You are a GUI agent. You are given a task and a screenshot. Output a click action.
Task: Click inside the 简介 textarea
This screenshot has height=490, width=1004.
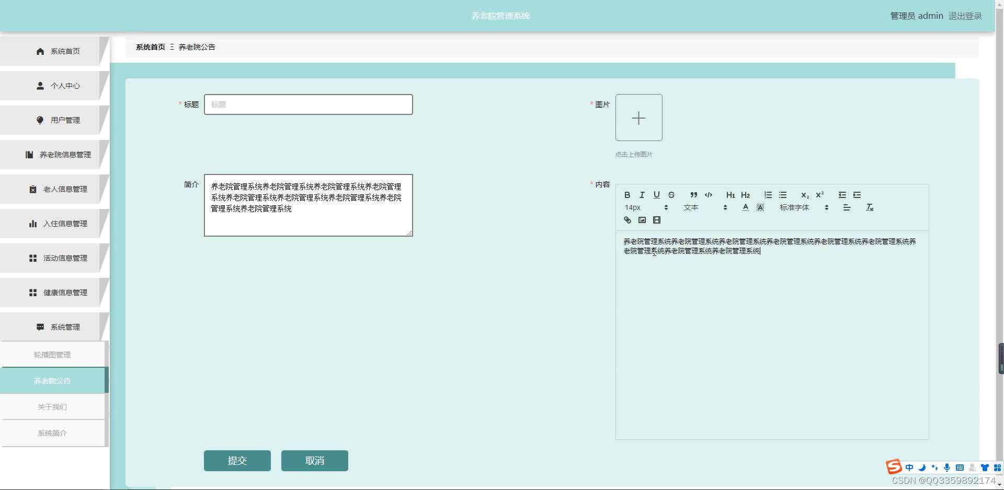pyautogui.click(x=308, y=205)
